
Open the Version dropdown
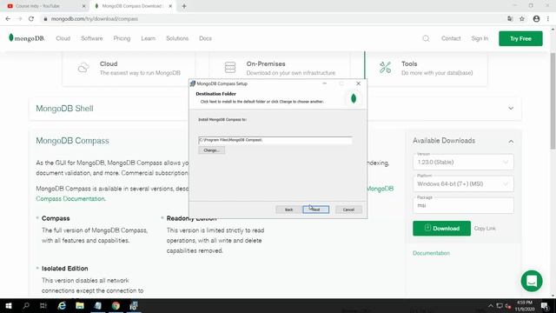pyautogui.click(x=463, y=163)
